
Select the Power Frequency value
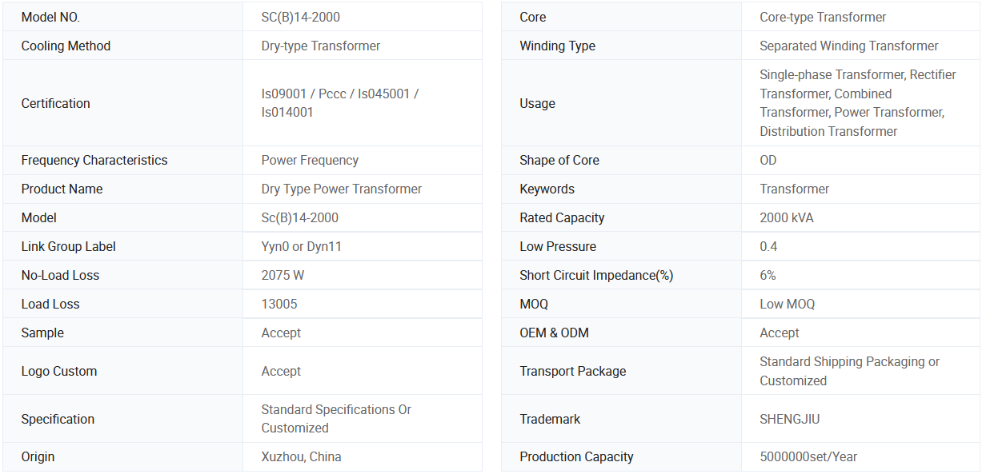click(x=310, y=160)
